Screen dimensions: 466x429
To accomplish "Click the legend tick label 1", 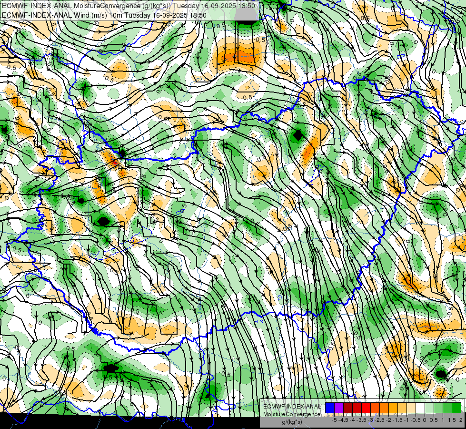I will pyautogui.click(x=443, y=420).
